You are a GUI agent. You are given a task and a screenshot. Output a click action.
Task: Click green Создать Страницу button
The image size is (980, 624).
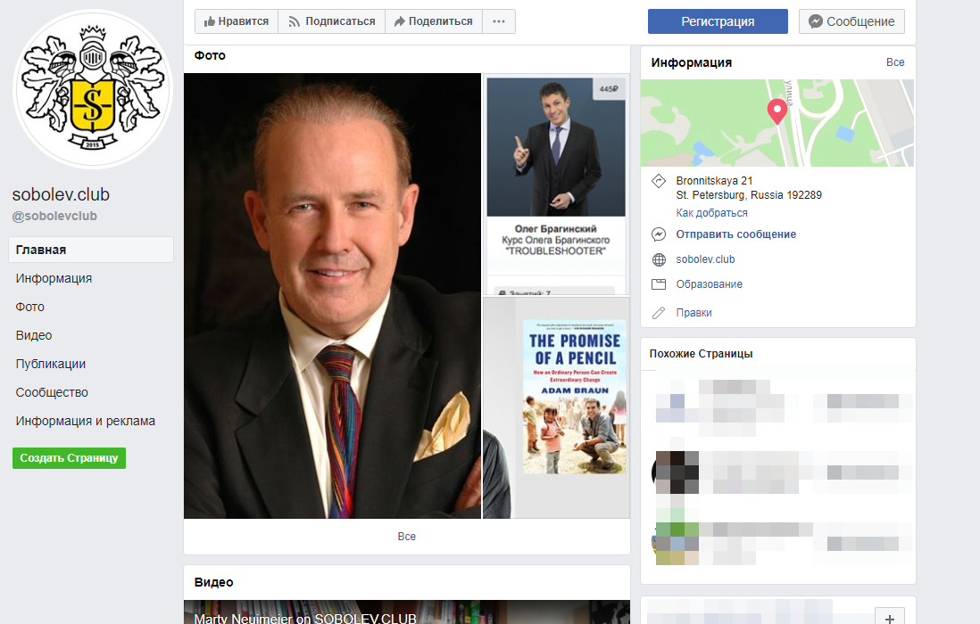pos(70,458)
